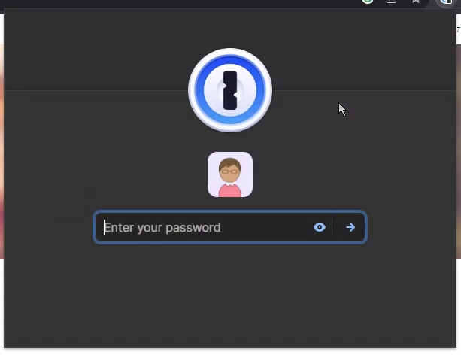Image resolution: width=461 pixels, height=355 pixels.
Task: Click the bookmark star in browser toolbar
Action: [x=416, y=2]
